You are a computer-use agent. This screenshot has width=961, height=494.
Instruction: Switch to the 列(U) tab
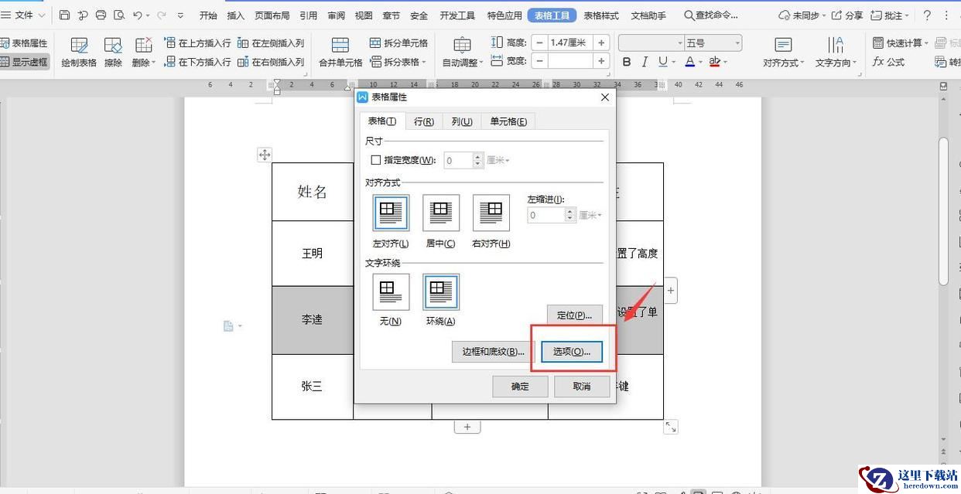point(462,121)
